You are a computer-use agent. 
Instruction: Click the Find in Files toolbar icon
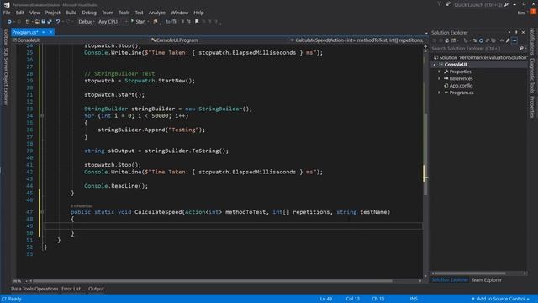(x=156, y=22)
